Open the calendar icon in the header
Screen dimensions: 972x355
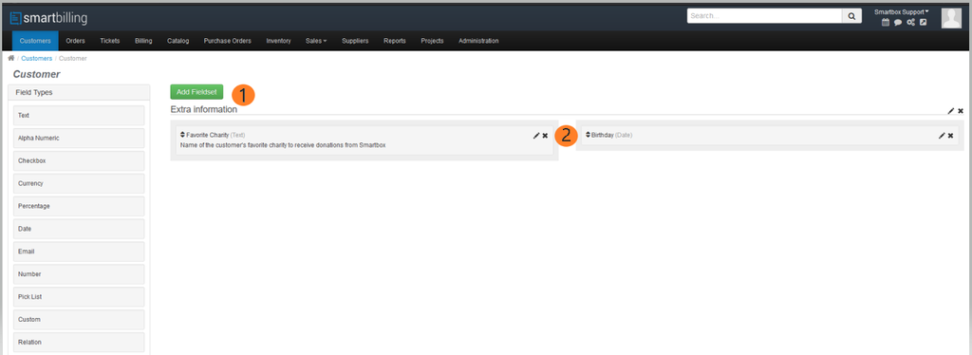tap(886, 22)
